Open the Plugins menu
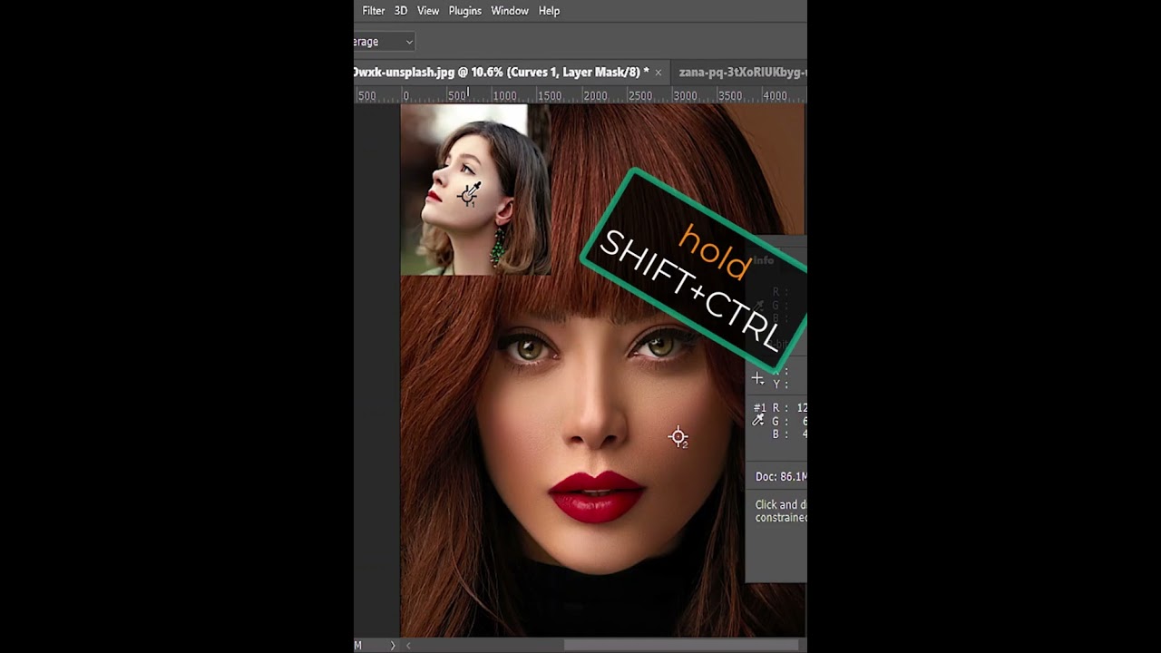The image size is (1161, 653). point(464,11)
